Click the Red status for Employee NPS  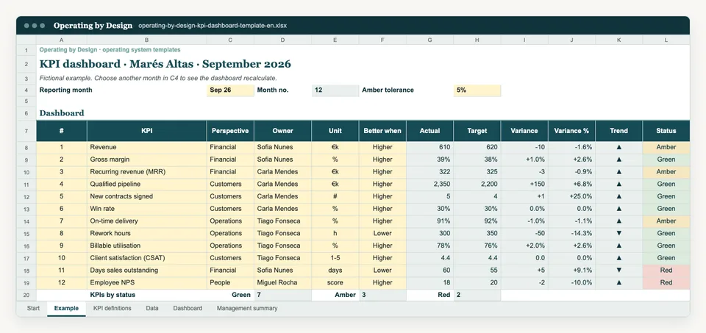pos(666,282)
